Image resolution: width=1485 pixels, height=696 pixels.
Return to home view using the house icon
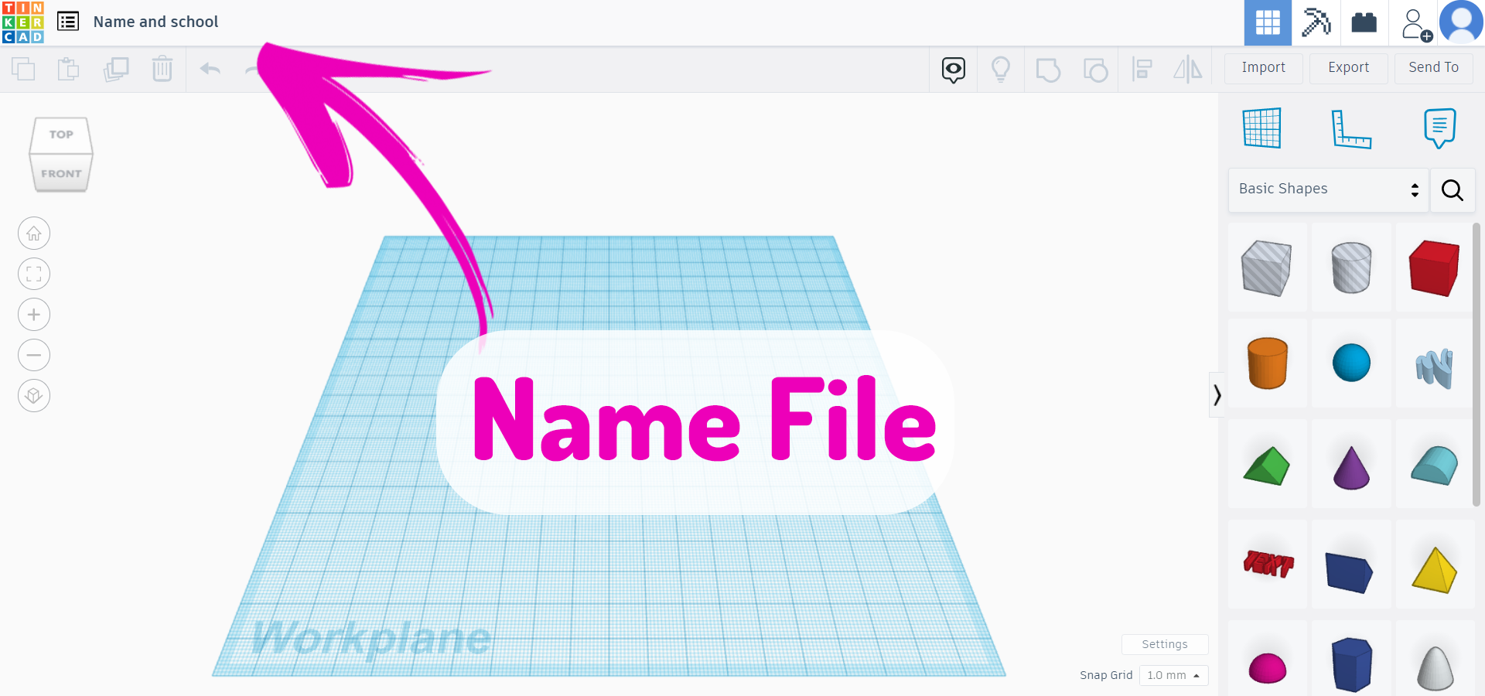tap(34, 233)
